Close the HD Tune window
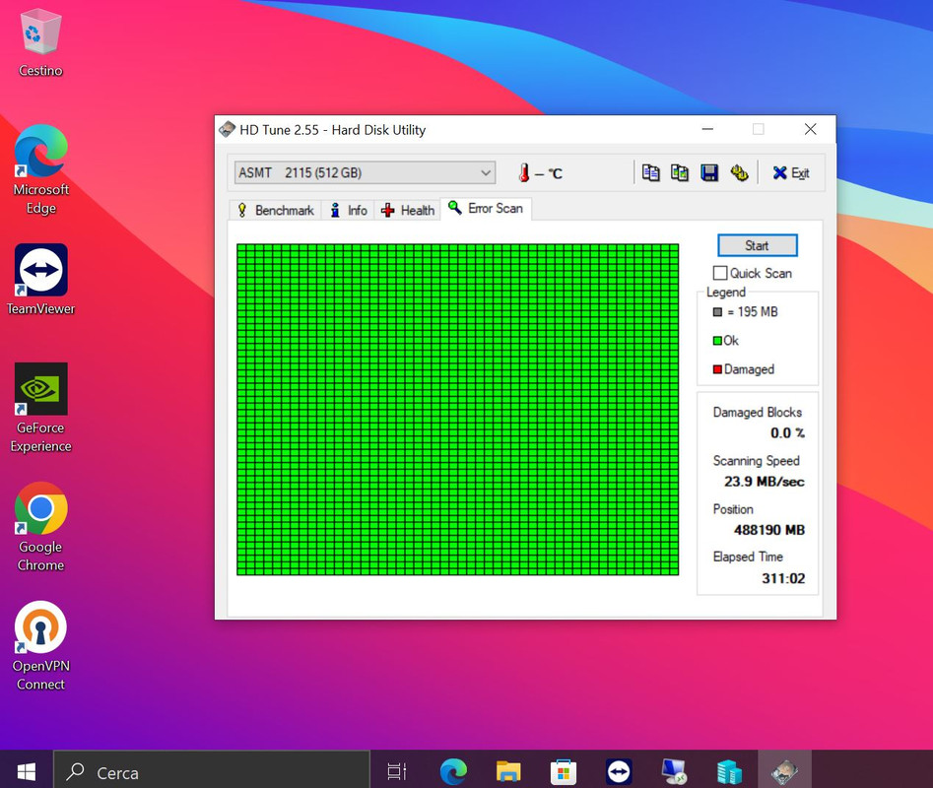933x788 pixels. 810,129
